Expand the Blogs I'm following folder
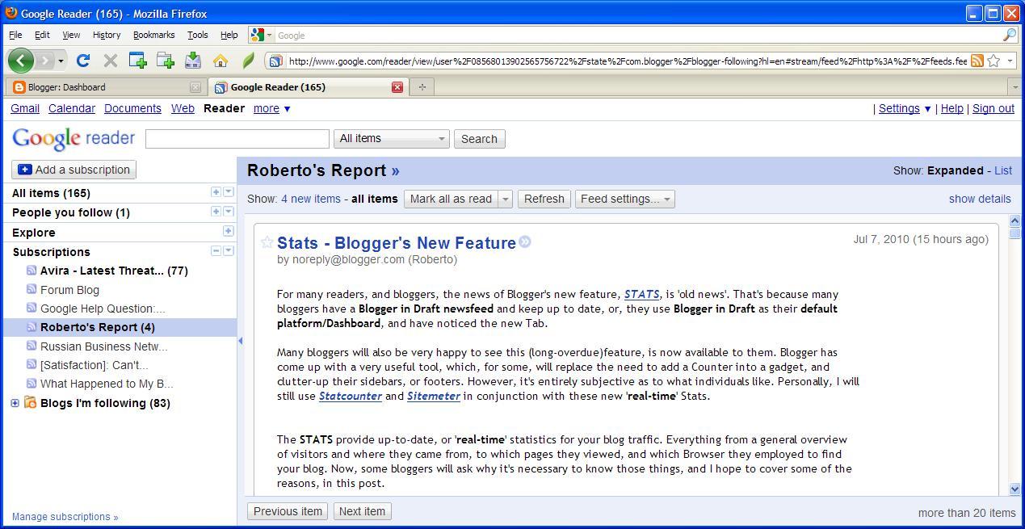This screenshot has height=529, width=1025. click(15, 402)
